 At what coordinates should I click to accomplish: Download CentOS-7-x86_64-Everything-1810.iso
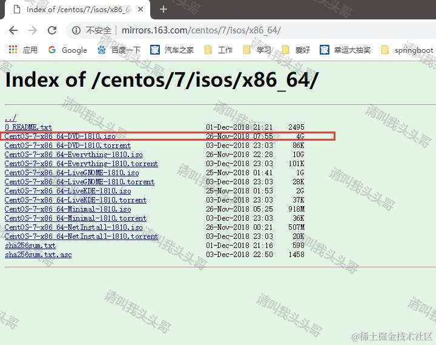[x=73, y=155]
